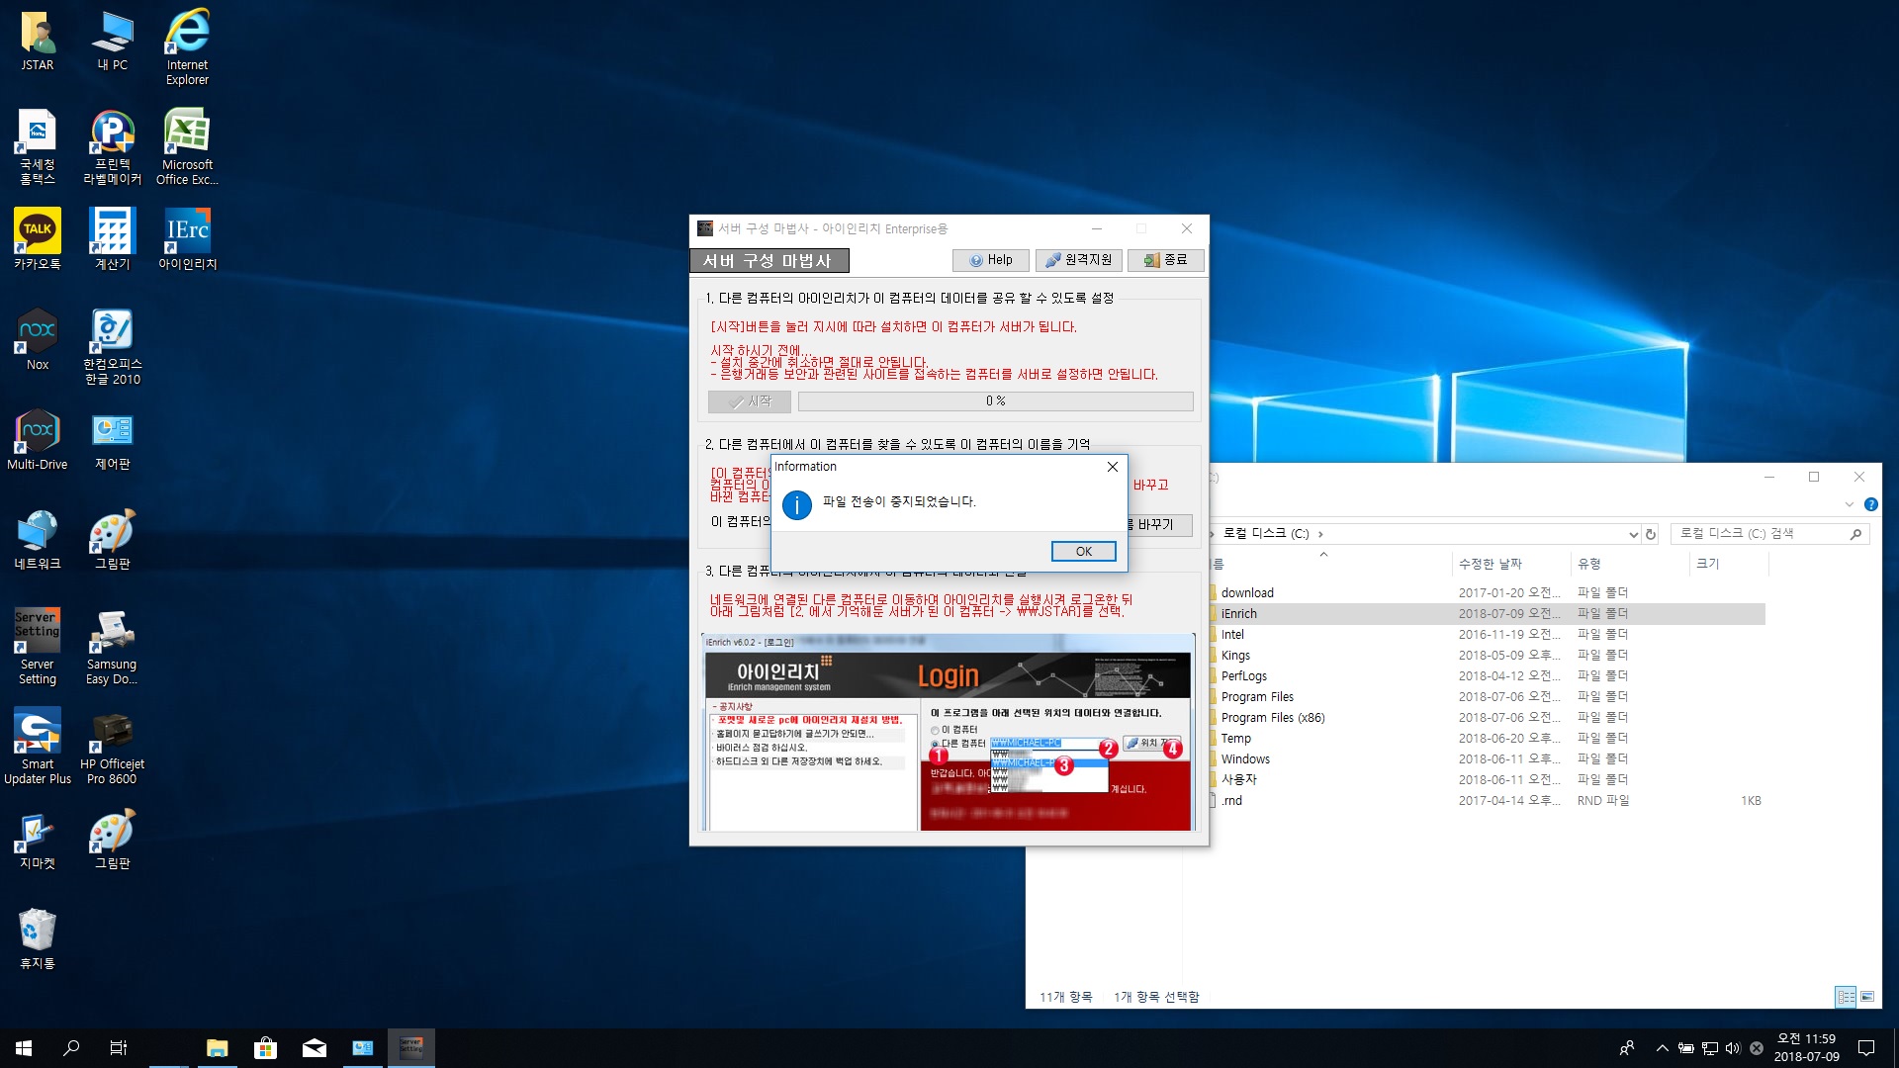Show hidden system tray icons
This screenshot has height=1068, width=1899.
click(x=1662, y=1048)
